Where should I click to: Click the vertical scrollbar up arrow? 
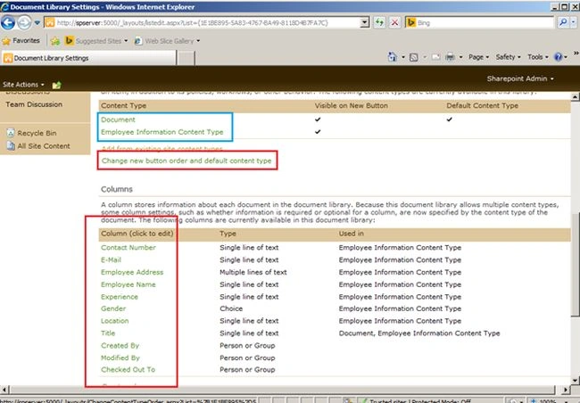pyautogui.click(x=576, y=97)
